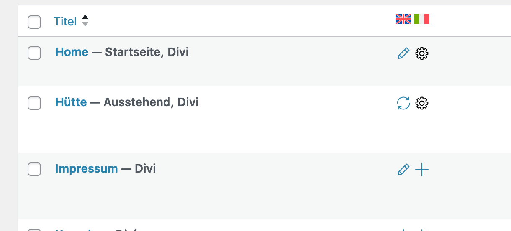Edit the English translation of Impressum

coord(403,170)
